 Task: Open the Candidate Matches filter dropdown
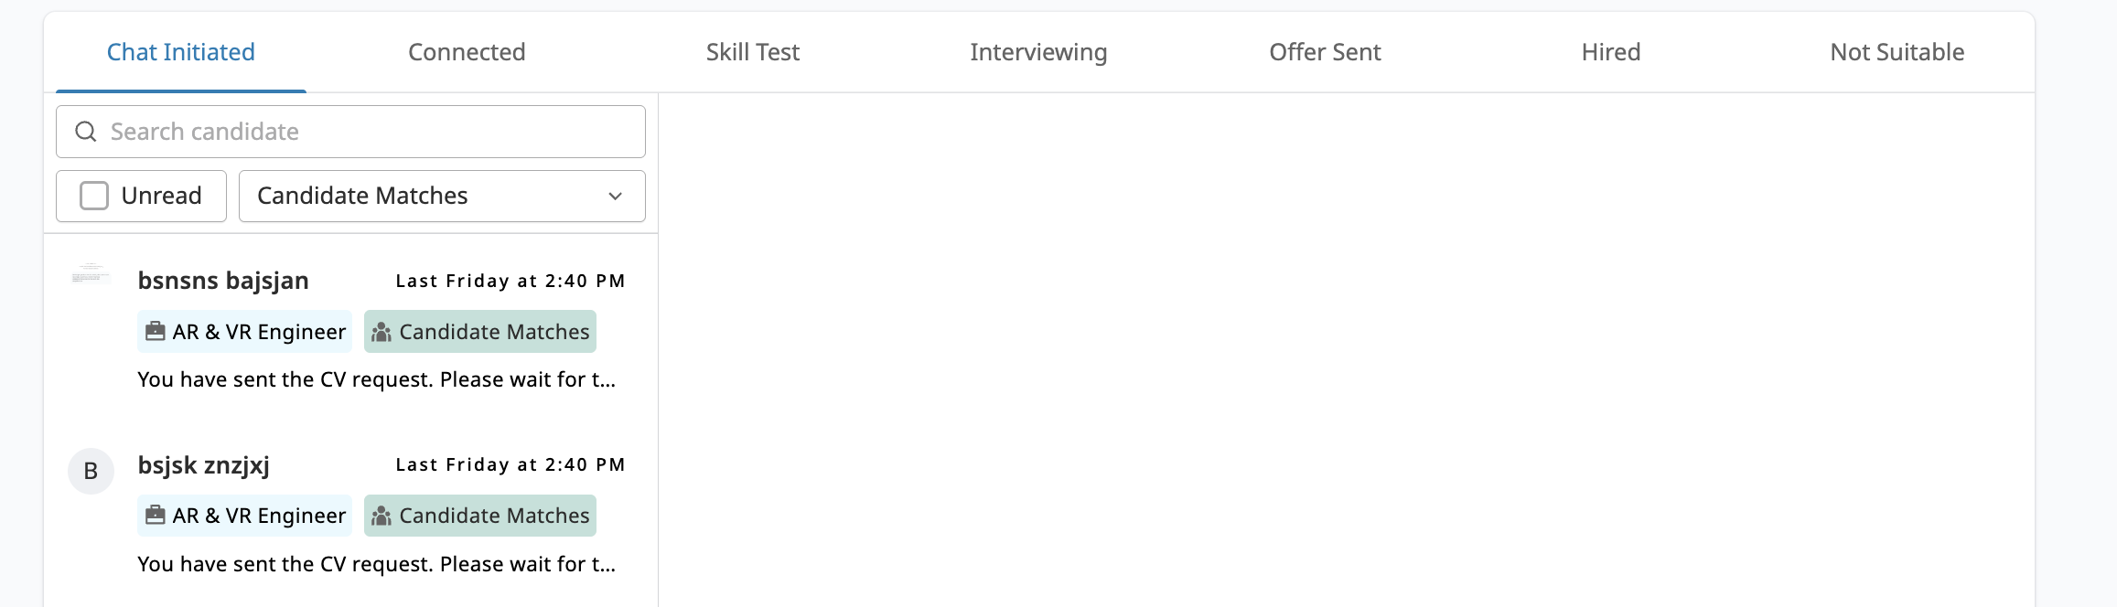point(442,196)
